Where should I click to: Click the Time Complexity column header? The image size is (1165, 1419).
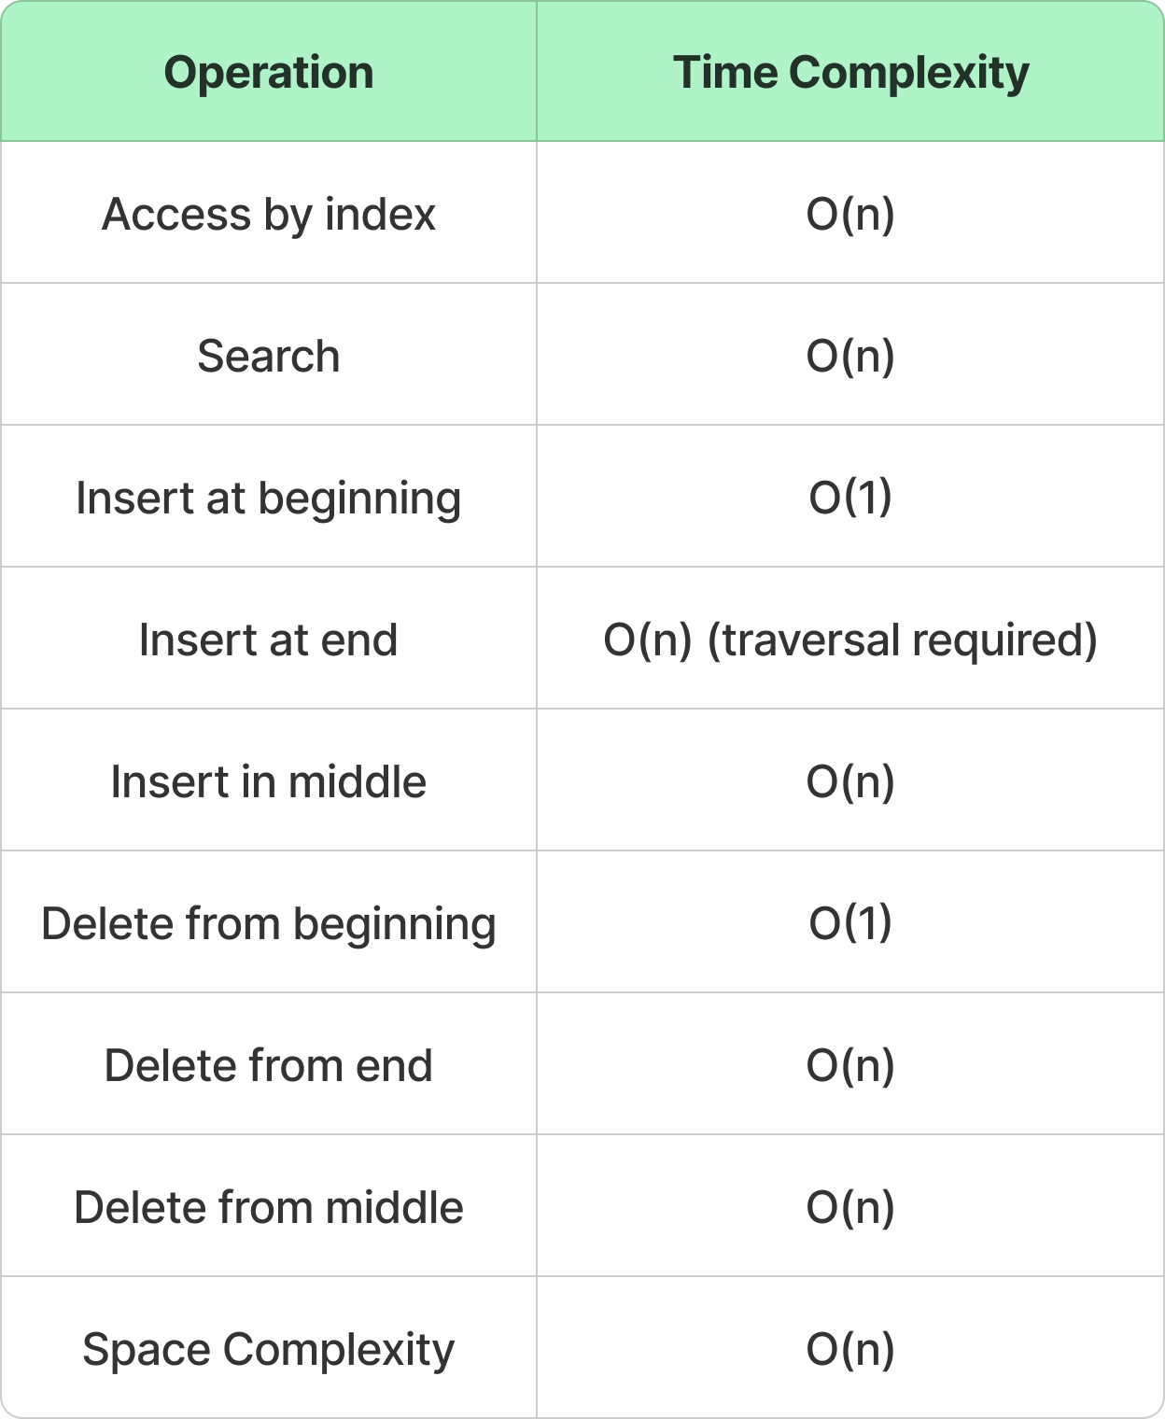pos(850,72)
